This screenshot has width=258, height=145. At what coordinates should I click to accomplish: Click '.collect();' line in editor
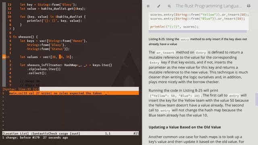coord(37,73)
